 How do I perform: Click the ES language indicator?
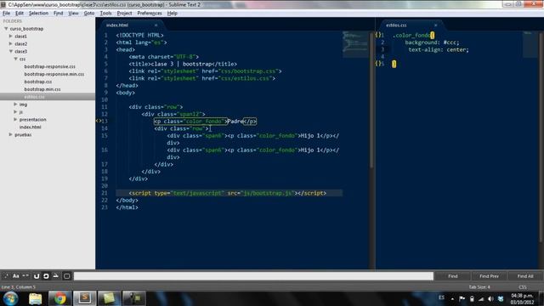coord(441,297)
